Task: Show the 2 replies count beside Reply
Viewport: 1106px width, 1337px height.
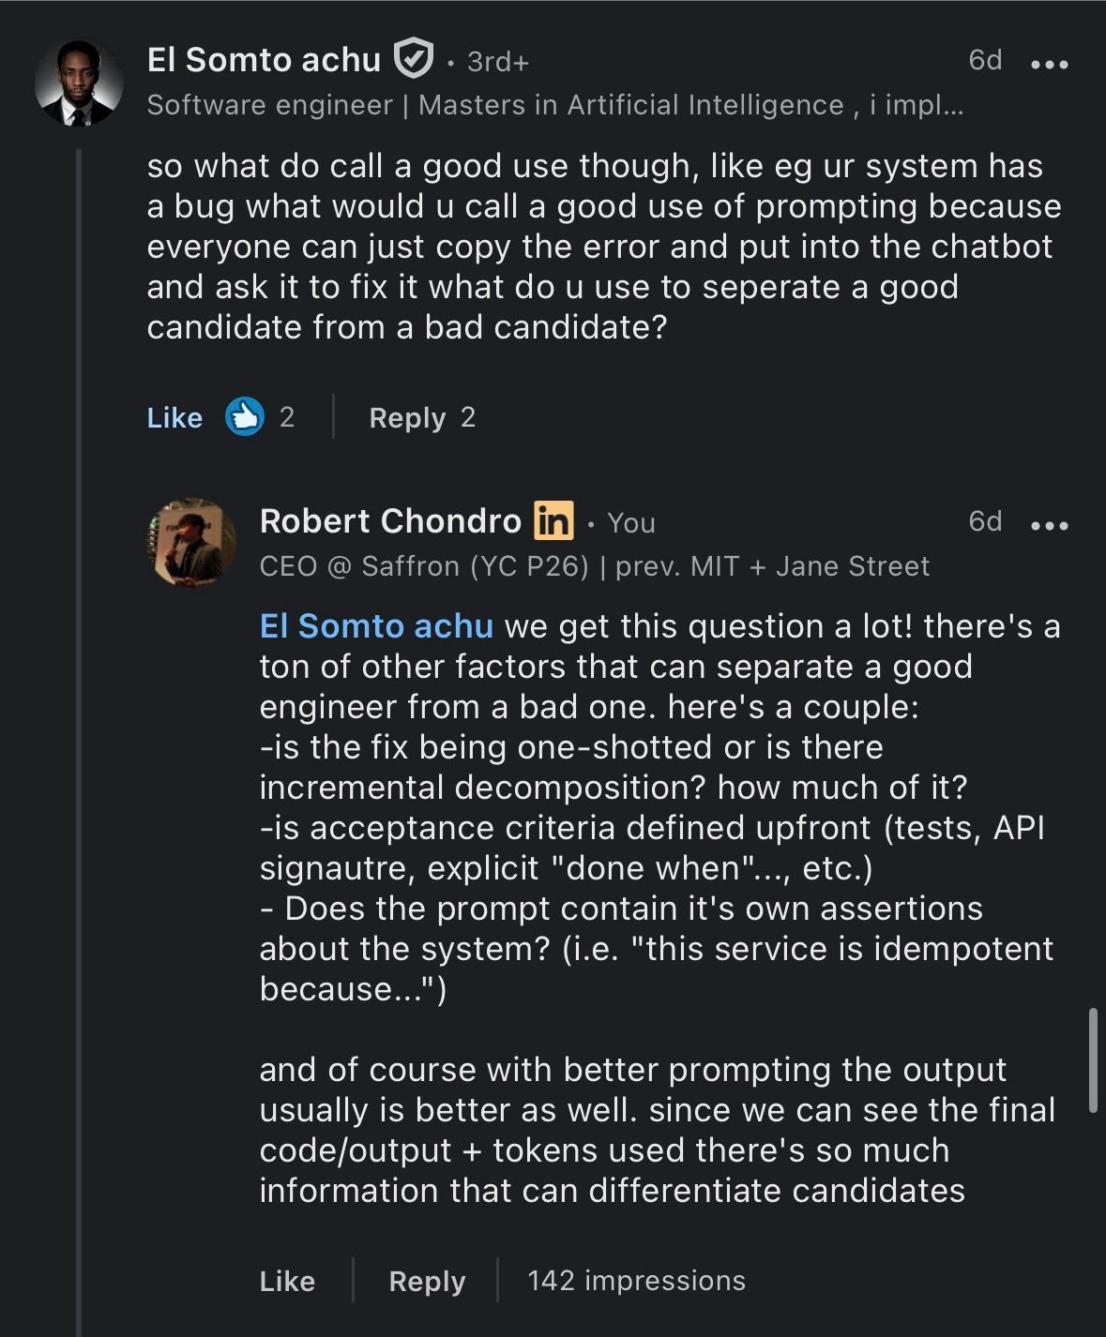Action: pos(468,417)
